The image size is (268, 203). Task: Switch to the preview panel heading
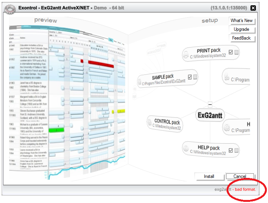click(x=45, y=21)
